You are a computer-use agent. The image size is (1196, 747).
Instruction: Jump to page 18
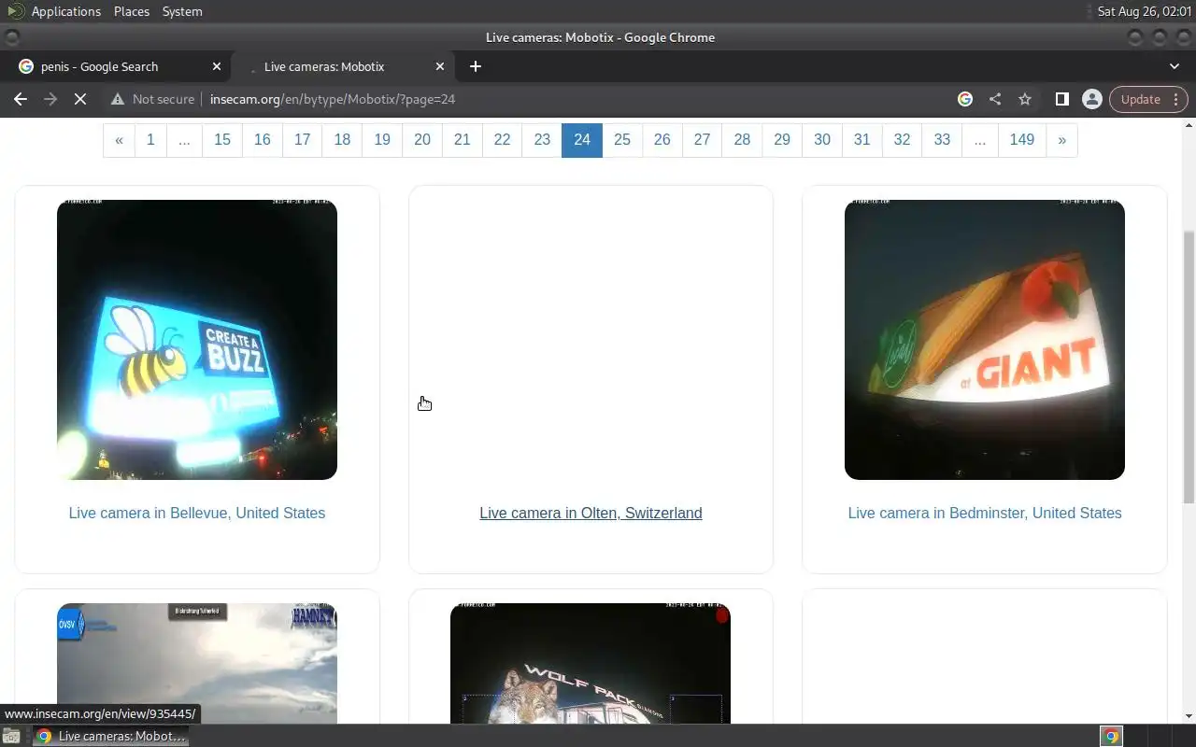[342, 140]
